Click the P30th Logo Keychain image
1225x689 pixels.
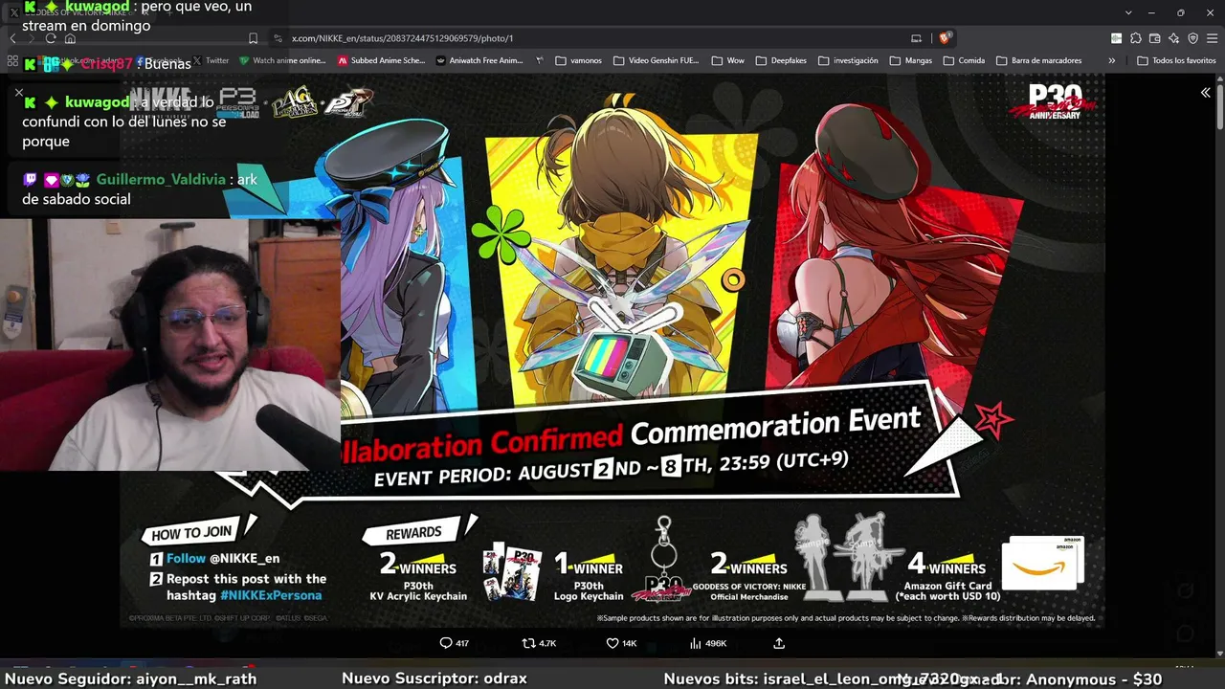click(664, 559)
